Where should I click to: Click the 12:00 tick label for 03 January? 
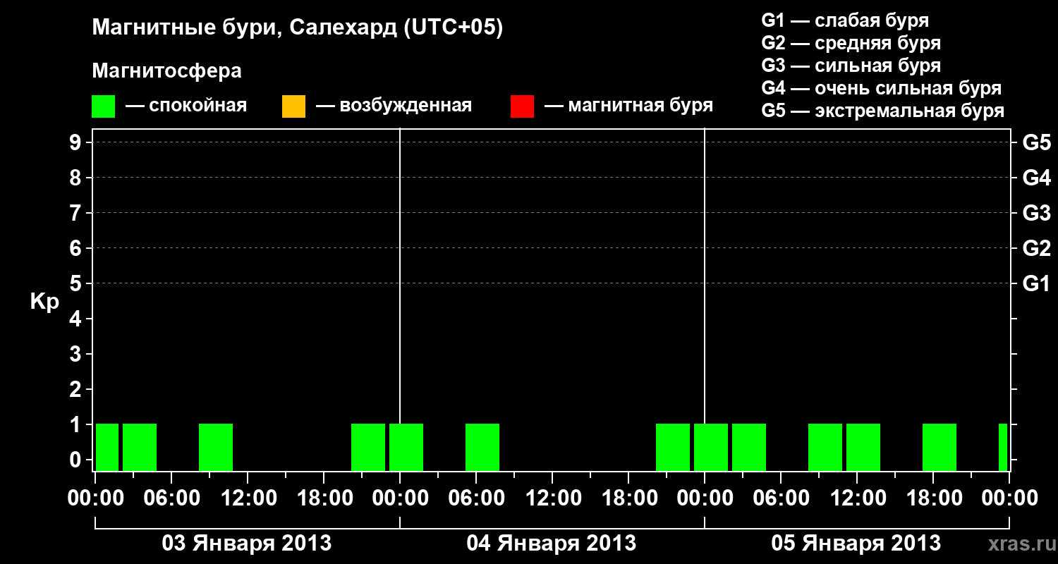(x=248, y=498)
